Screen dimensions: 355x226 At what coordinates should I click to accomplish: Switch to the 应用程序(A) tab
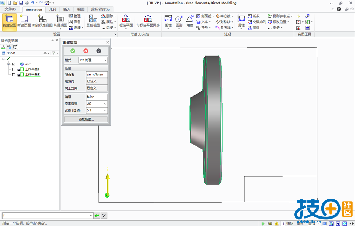100,9
